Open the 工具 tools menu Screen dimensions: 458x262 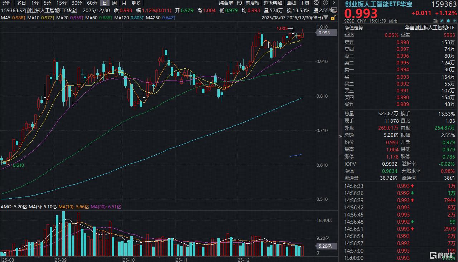pyautogui.click(x=305, y=3)
